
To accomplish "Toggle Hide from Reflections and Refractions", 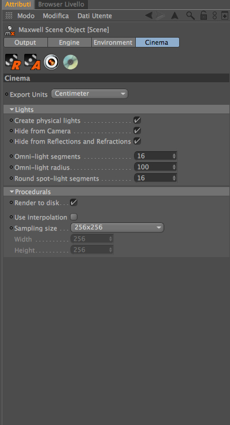I will pos(137,141).
